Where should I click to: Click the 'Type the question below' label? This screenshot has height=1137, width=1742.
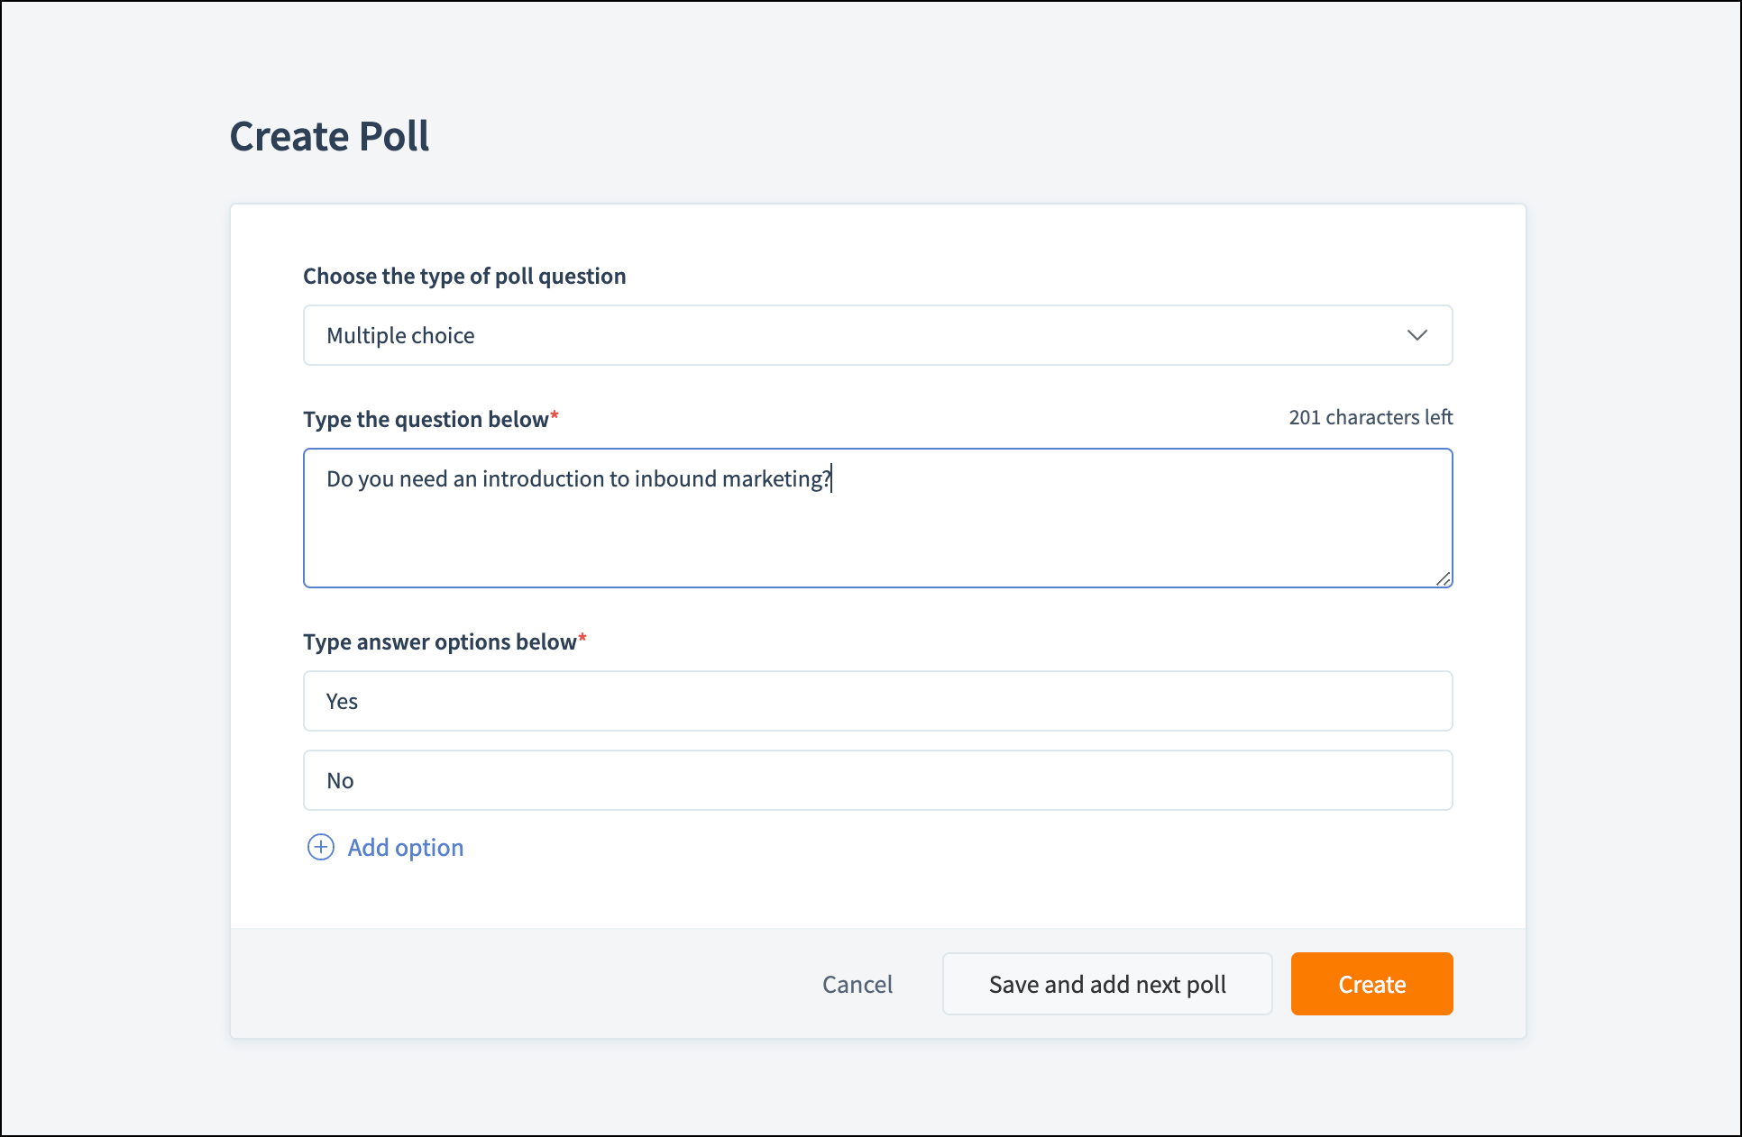coord(426,419)
